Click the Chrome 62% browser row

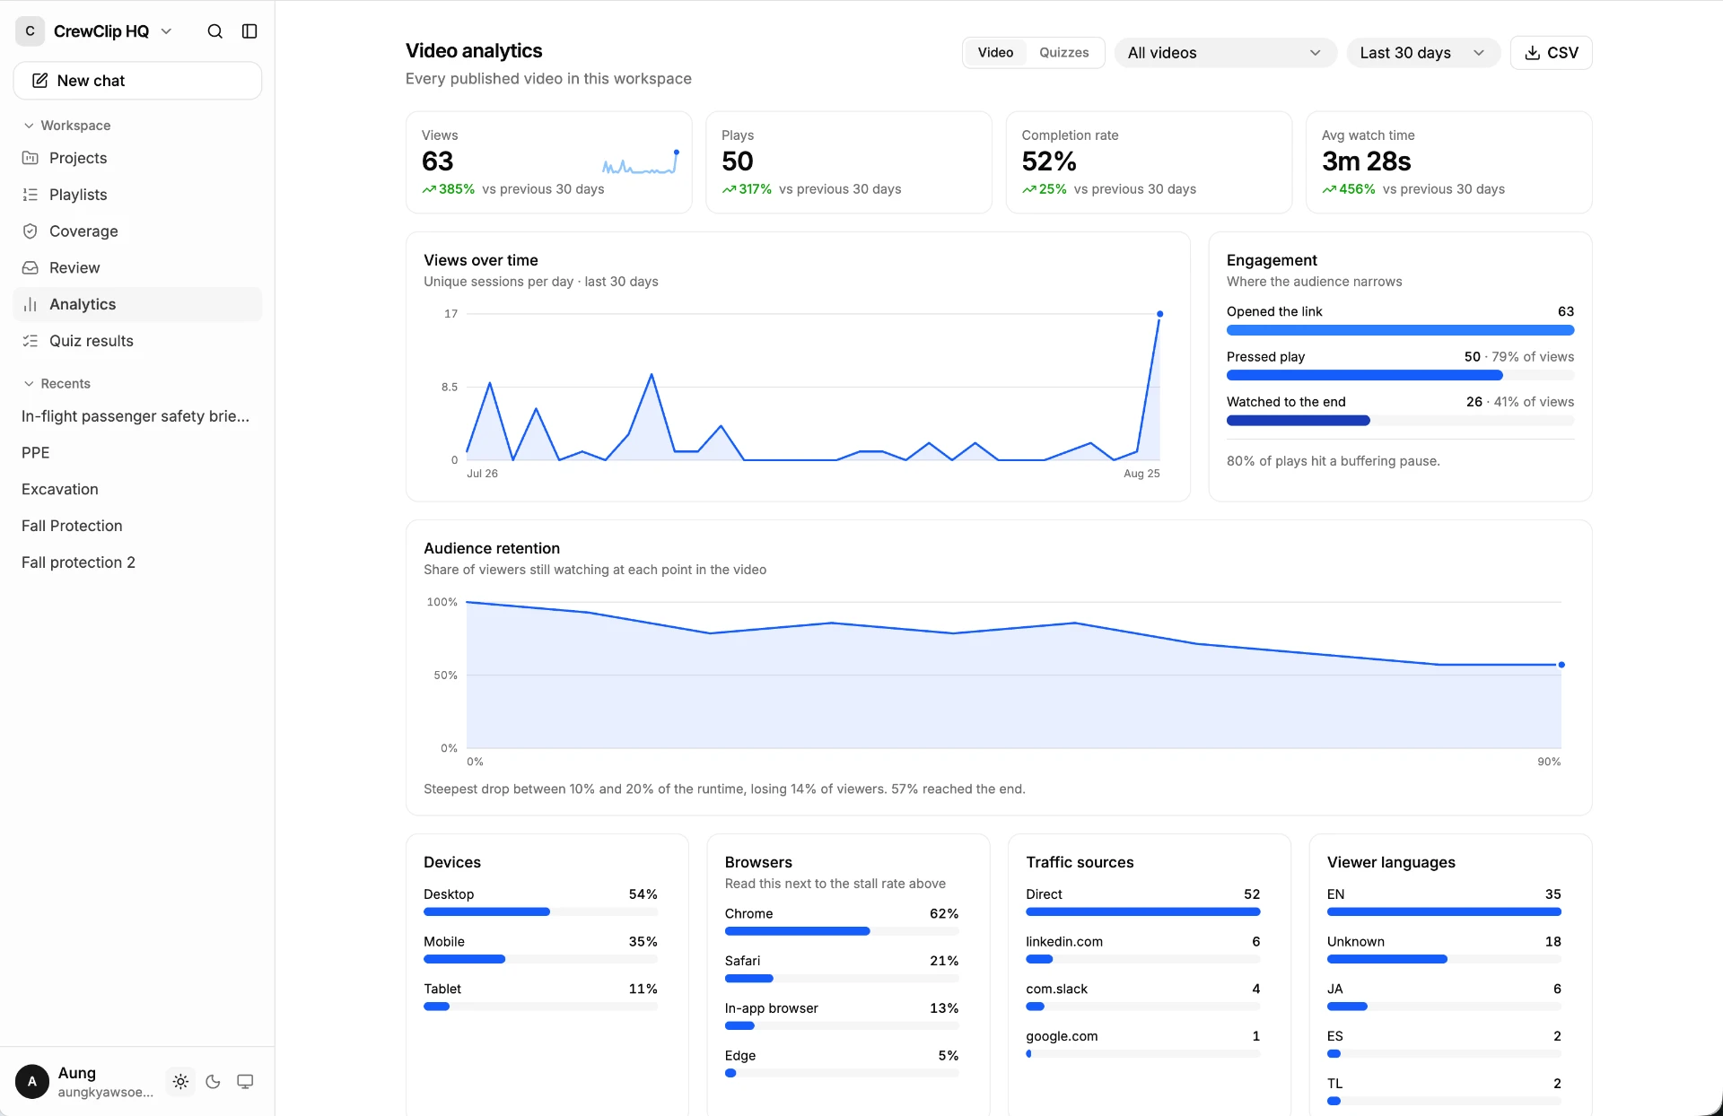point(842,921)
